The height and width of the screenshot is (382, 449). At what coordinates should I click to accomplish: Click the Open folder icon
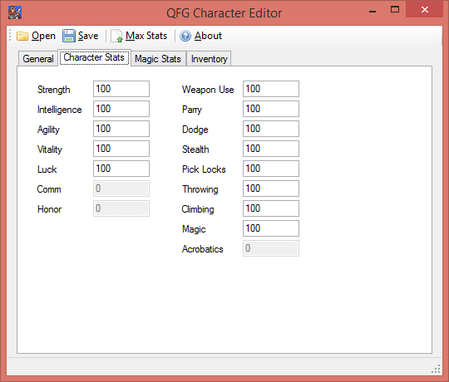22,36
